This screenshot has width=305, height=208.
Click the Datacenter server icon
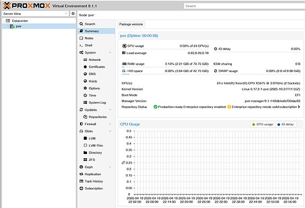tap(8, 21)
